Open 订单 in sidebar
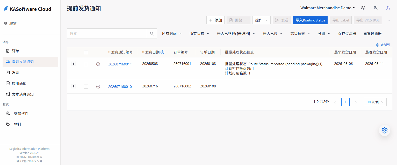The image size is (397, 165). point(30,51)
